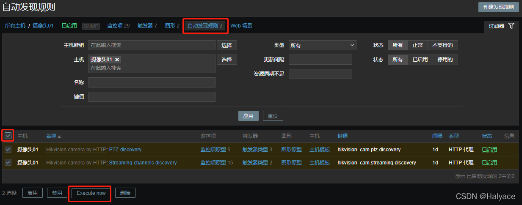This screenshot has width=522, height=205.
Task: Open the 过滤器 tab
Action: (x=501, y=26)
